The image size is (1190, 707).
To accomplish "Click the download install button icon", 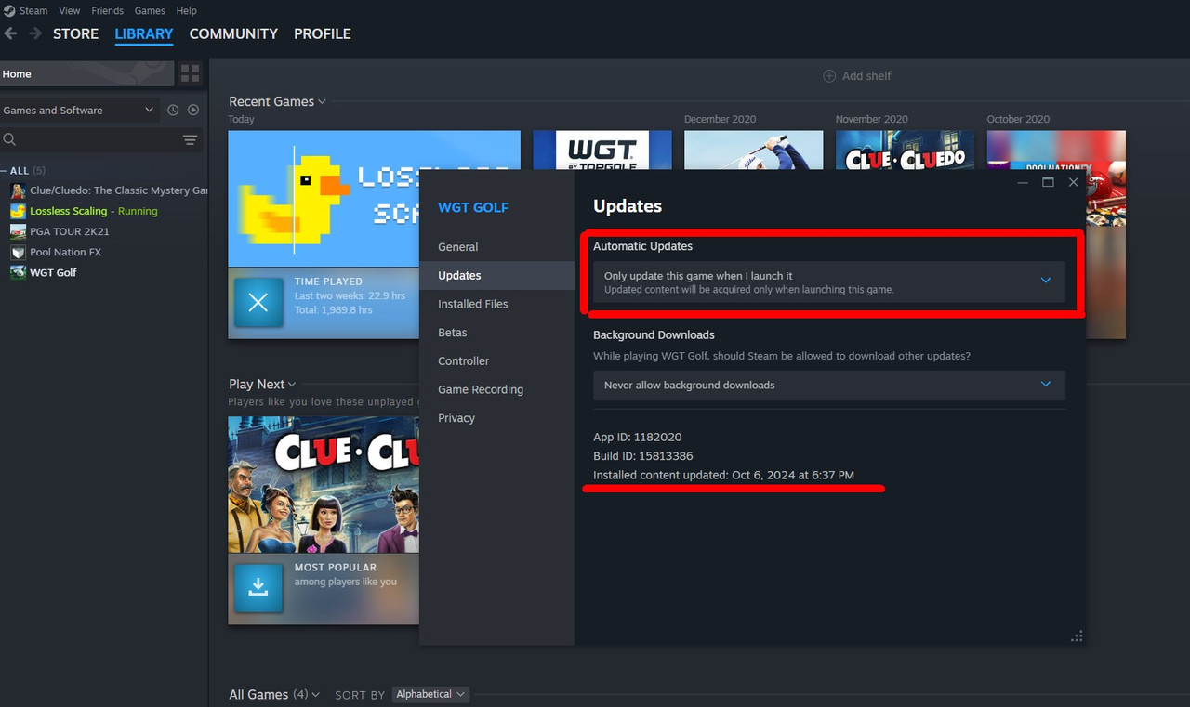I will (258, 588).
